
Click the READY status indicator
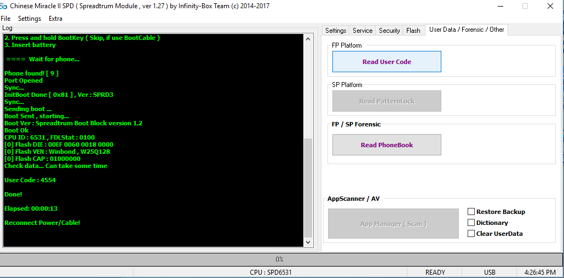(435, 272)
